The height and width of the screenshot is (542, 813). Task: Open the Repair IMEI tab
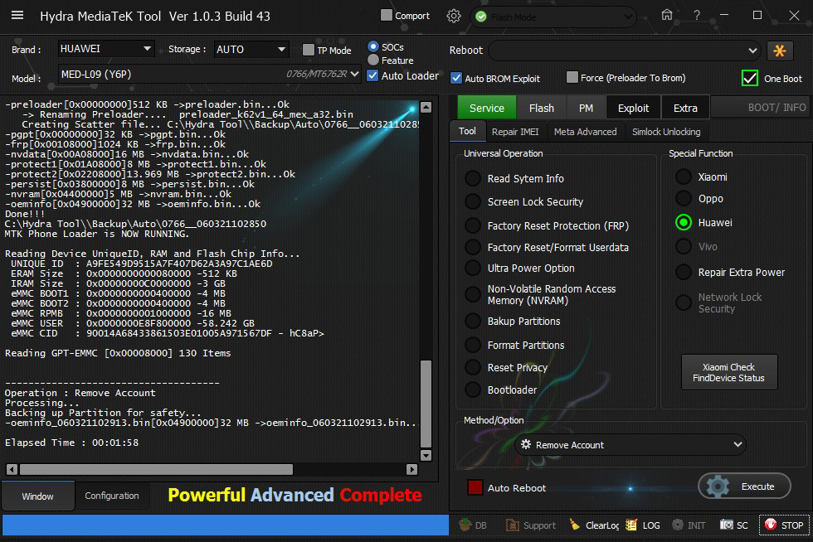coord(514,132)
